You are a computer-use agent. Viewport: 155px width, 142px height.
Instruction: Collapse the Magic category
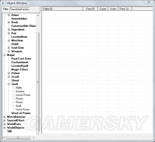pos(5,55)
